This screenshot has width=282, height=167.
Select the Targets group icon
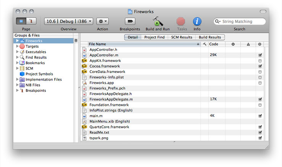click(x=22, y=46)
